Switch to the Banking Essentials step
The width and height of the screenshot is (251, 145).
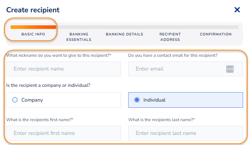[x=79, y=37]
